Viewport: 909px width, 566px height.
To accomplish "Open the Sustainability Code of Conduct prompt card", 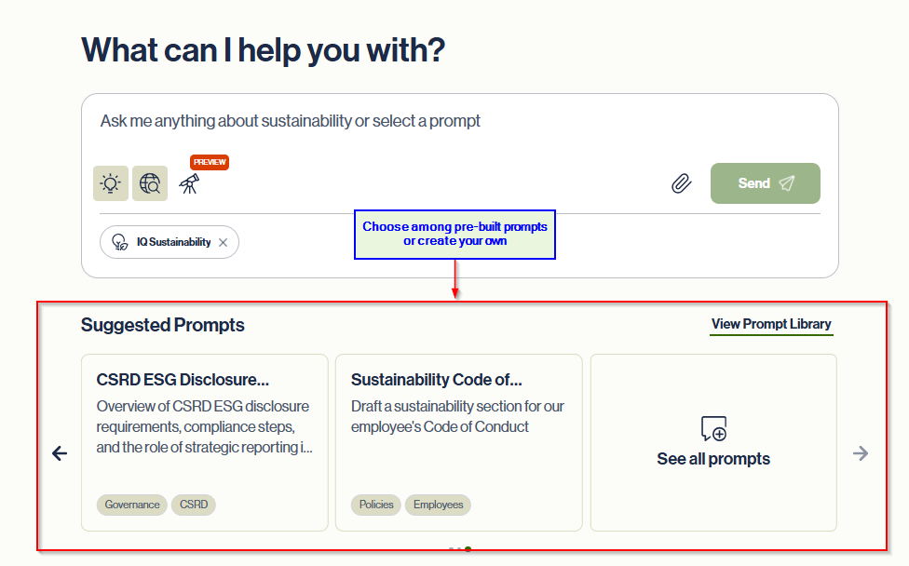I will coord(459,442).
